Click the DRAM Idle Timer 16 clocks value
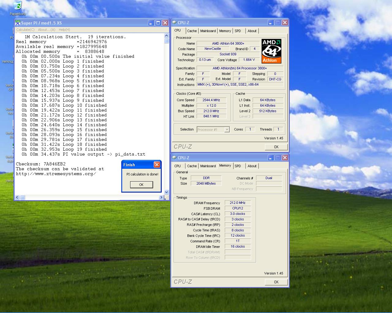The width and height of the screenshot is (392, 313). click(x=238, y=246)
